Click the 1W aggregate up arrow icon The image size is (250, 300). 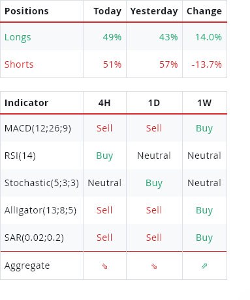coord(204,266)
